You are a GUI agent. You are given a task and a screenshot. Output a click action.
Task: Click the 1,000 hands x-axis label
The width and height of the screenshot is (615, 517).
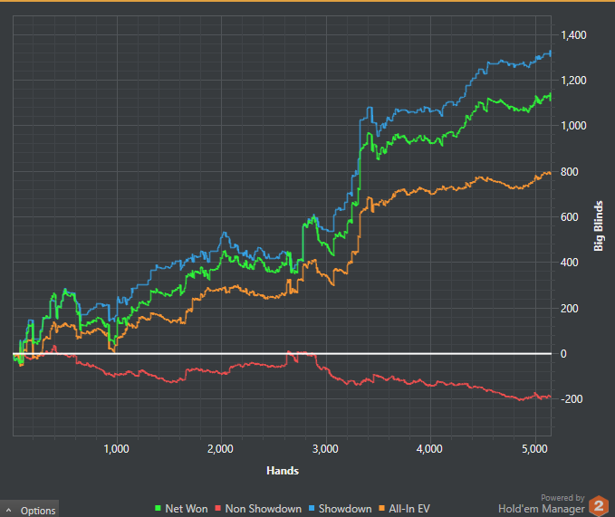[x=117, y=449]
